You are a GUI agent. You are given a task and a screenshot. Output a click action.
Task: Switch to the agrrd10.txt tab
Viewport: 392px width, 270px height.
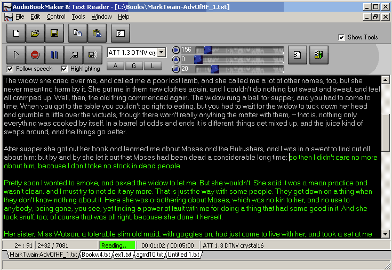click(x=149, y=255)
